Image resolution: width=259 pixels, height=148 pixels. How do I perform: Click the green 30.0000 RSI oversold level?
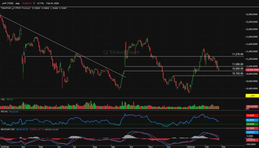click(x=252, y=124)
